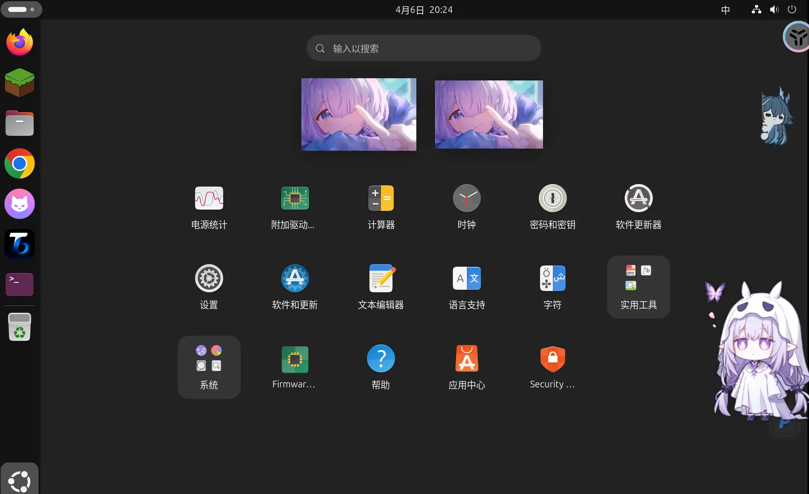Open Terminal from the dock
Screen dimensions: 809x494
pos(19,284)
